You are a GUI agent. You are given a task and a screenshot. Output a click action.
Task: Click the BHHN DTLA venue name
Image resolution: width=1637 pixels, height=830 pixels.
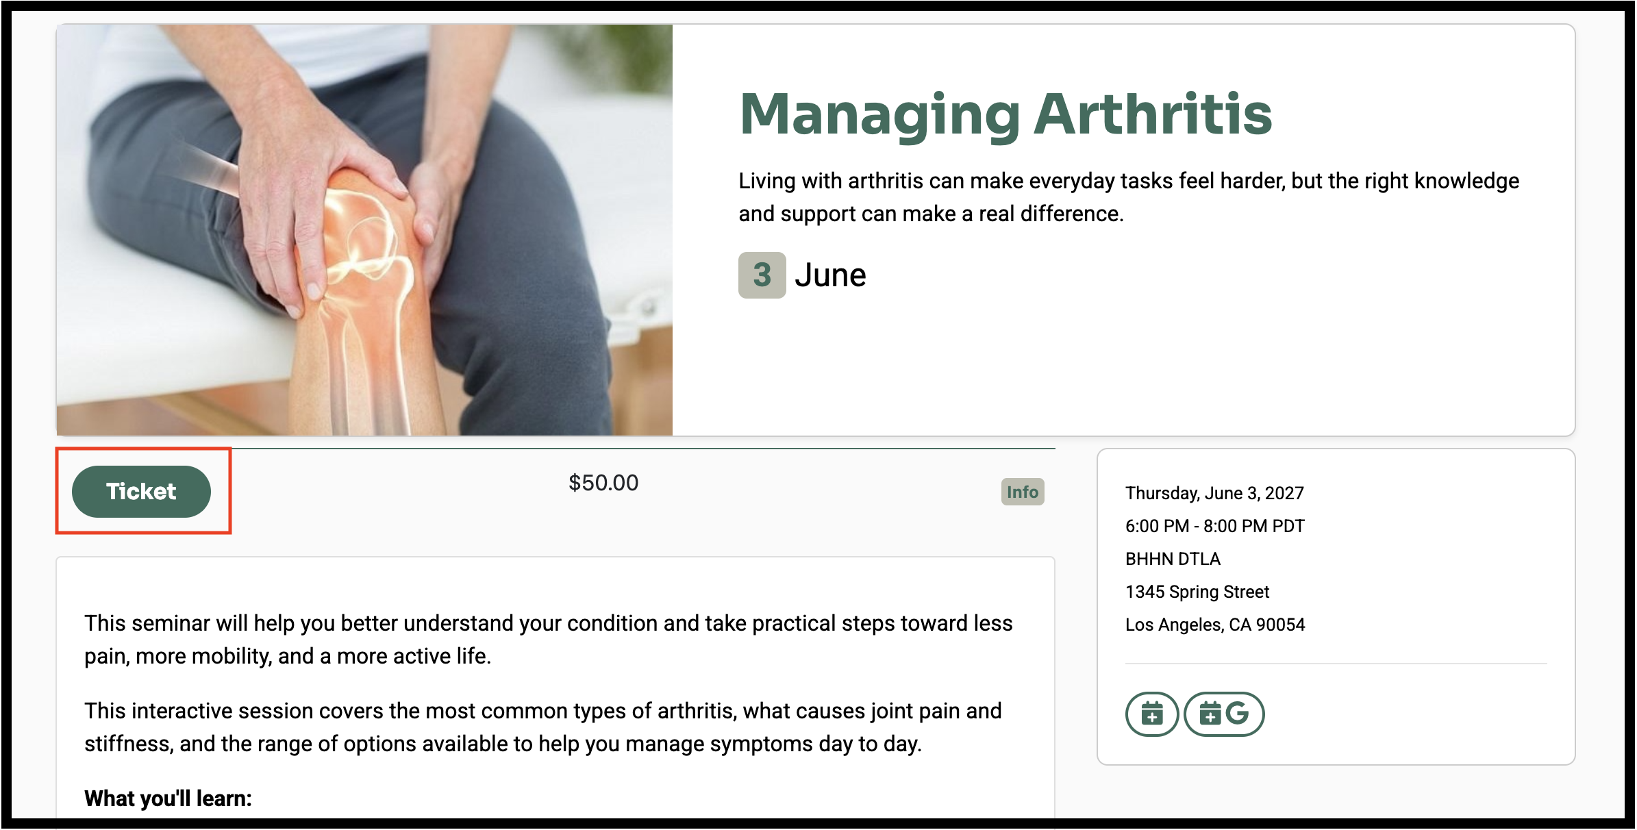click(x=1173, y=559)
